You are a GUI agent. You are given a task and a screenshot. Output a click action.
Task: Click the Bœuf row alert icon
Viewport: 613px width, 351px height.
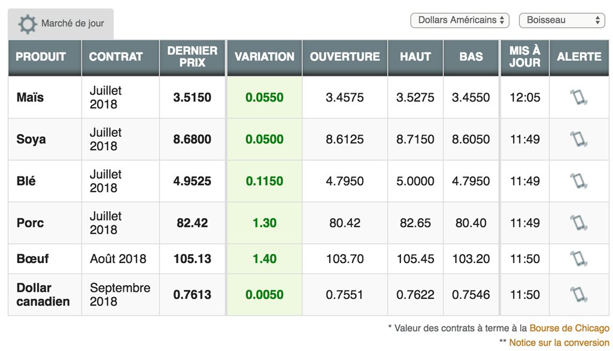578,259
